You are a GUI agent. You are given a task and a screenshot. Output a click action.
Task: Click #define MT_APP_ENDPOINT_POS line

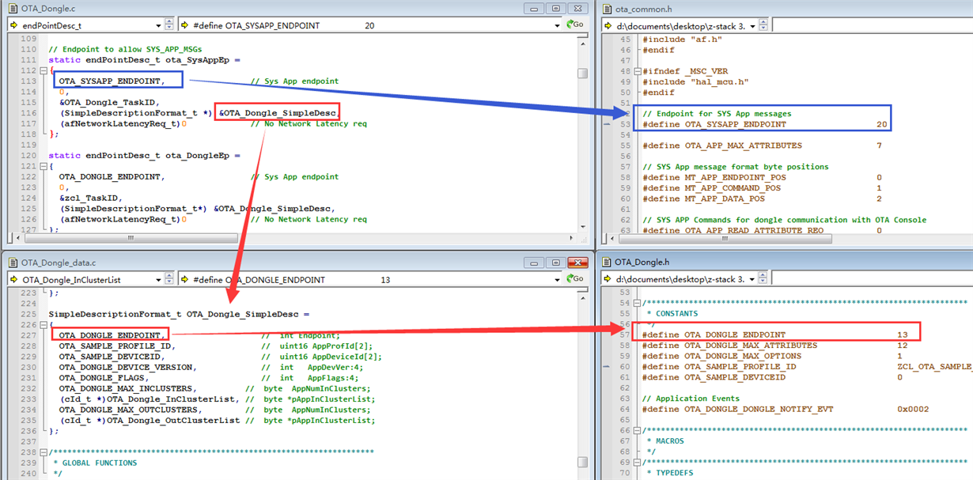762,177
